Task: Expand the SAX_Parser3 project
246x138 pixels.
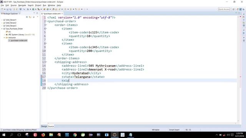Action: 2,26
